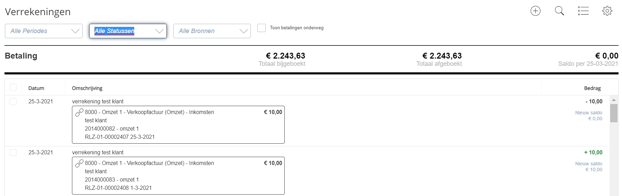Click the vertical scrollbar thumb
Viewport: 622px width, 196px height.
click(x=614, y=113)
